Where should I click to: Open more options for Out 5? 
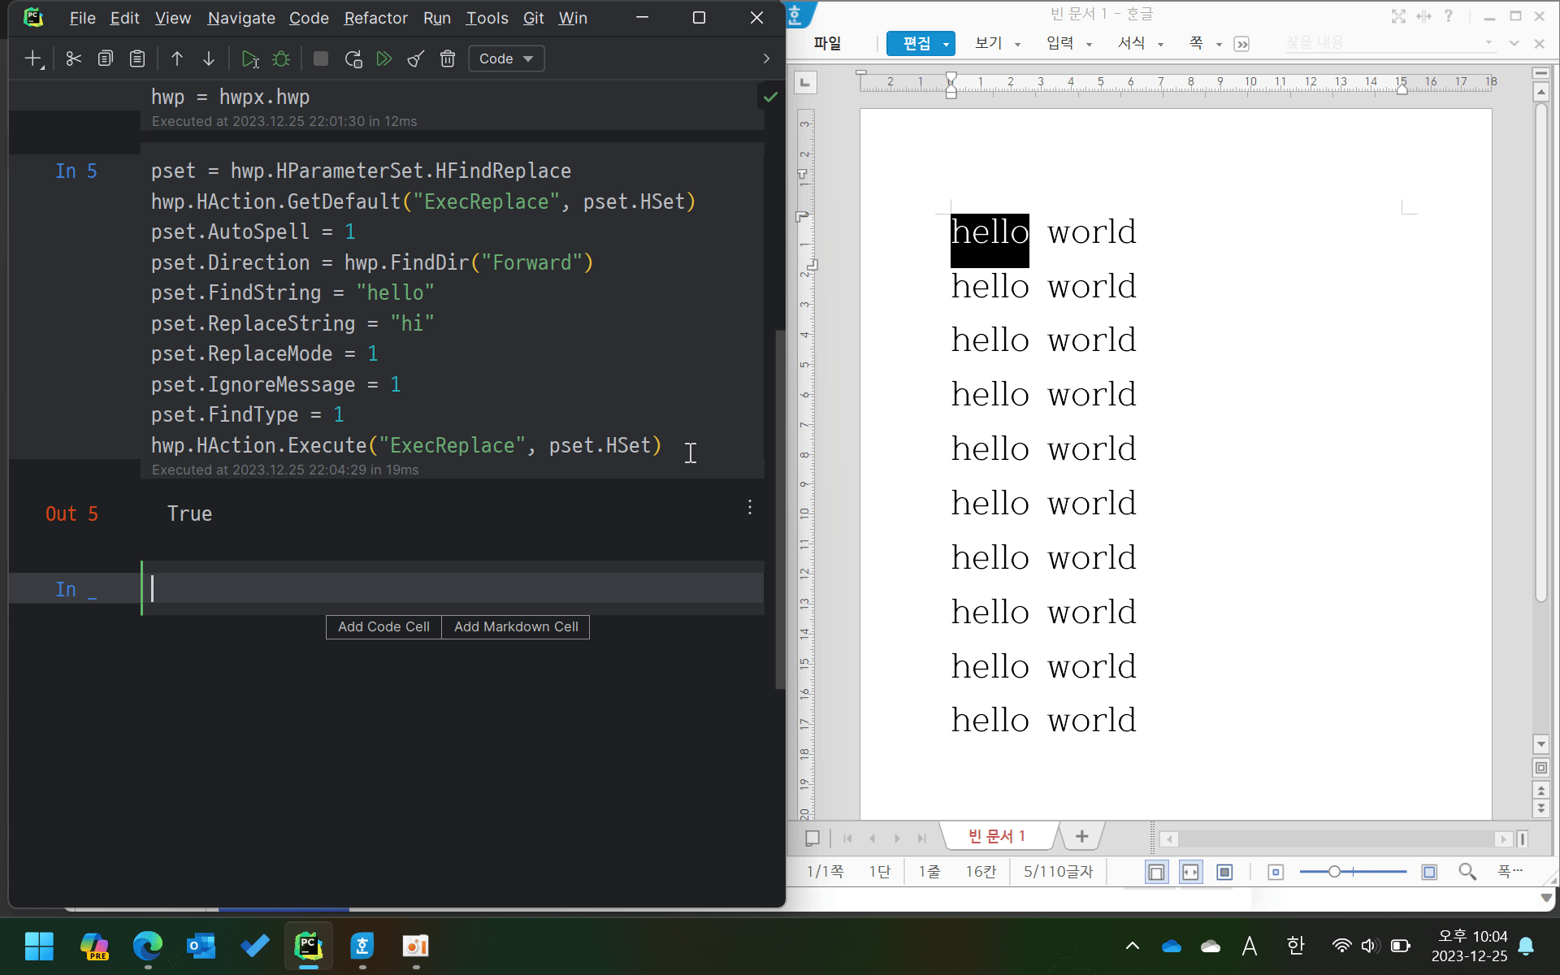point(750,507)
